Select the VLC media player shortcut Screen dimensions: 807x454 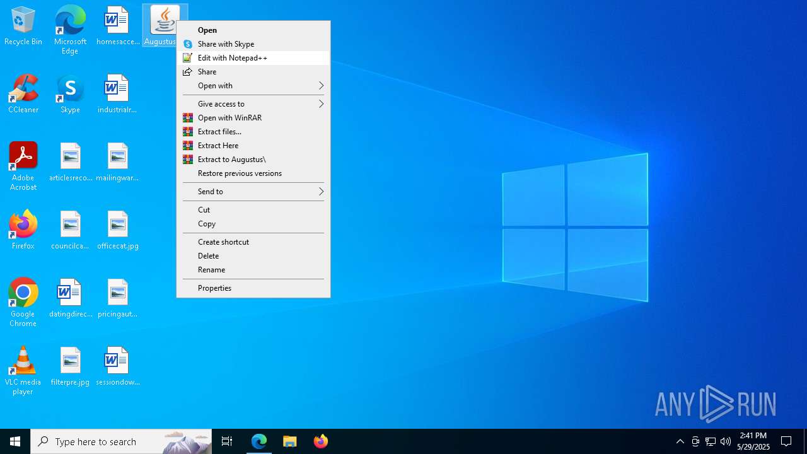coord(23,371)
